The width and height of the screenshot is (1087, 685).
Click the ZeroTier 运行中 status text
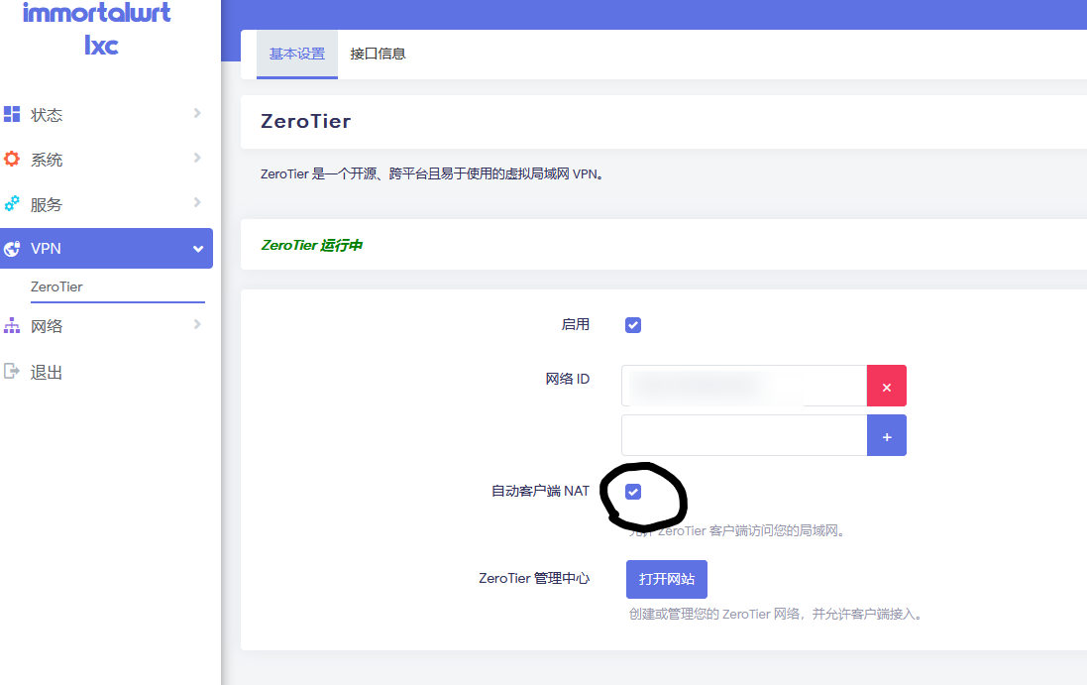[x=311, y=245]
